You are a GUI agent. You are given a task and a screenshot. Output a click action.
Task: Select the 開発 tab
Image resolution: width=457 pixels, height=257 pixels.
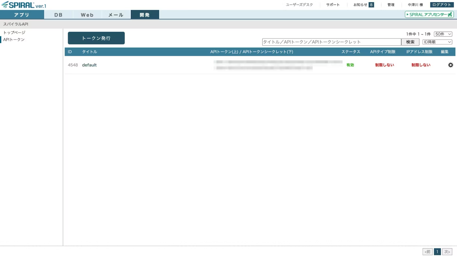(x=145, y=14)
